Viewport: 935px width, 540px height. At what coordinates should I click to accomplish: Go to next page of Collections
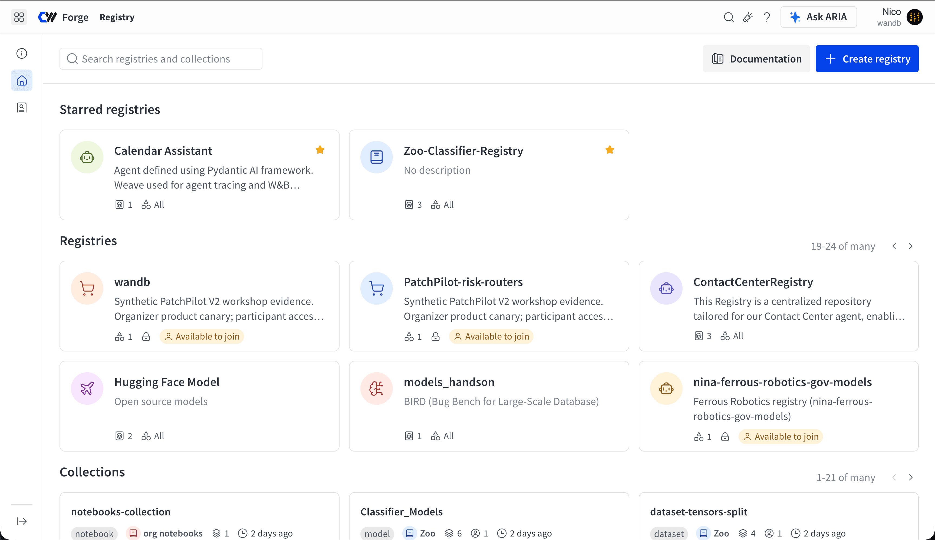[x=911, y=478]
